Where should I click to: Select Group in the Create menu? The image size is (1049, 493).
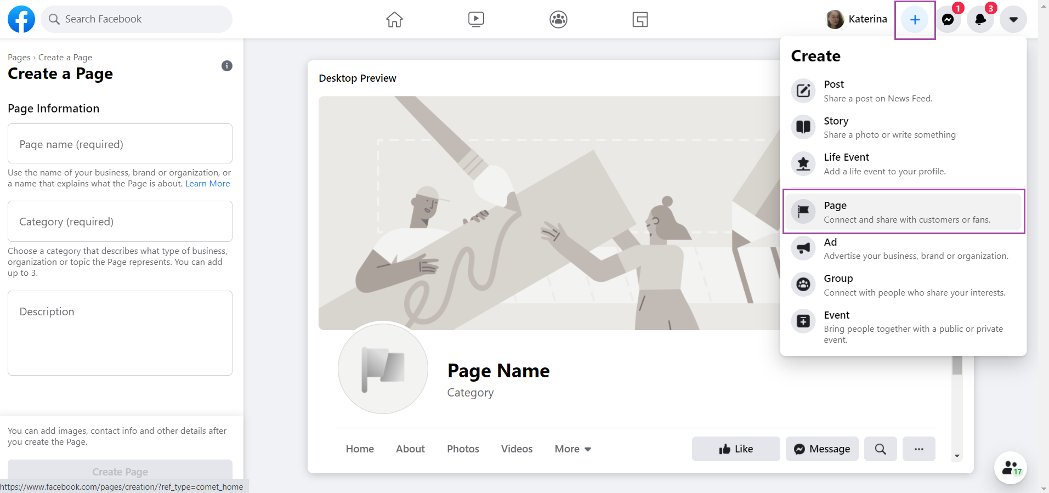coord(904,285)
